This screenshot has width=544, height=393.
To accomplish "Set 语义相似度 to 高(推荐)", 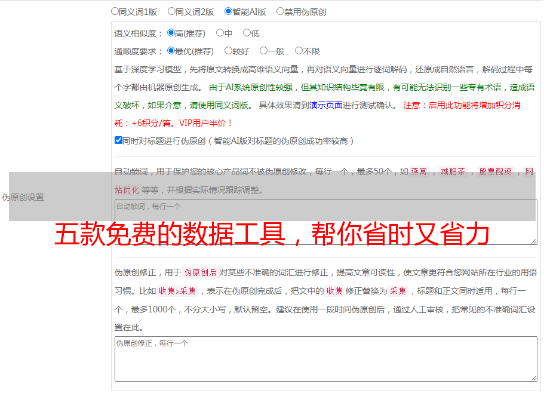I will click(171, 33).
